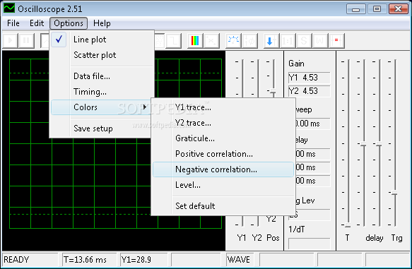Choose Y1 trace... color option
This screenshot has height=269, width=412.
[x=223, y=107]
